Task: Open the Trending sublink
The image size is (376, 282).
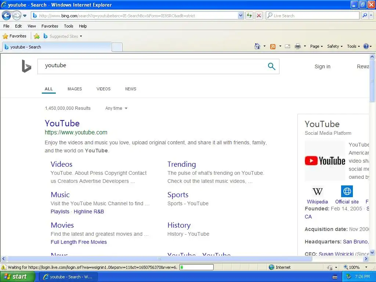Action: pos(181,164)
